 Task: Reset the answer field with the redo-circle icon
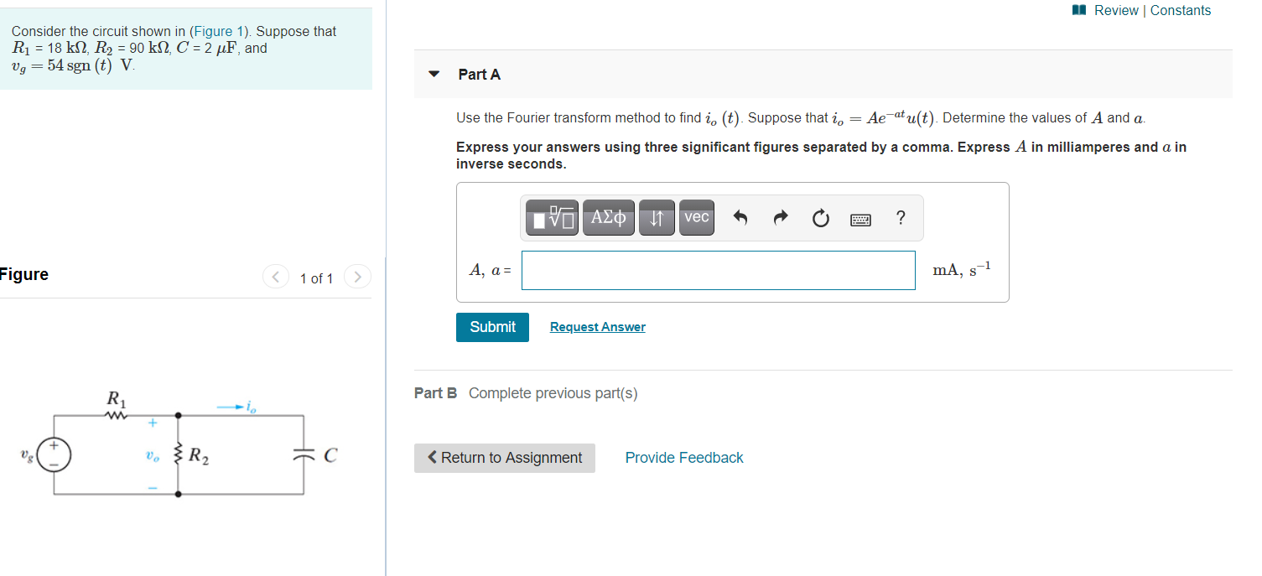tap(820, 217)
